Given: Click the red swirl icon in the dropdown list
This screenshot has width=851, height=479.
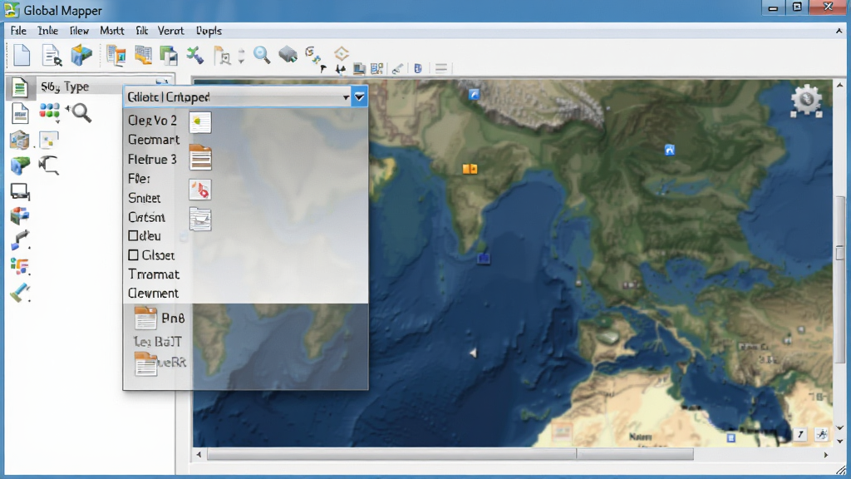Looking at the screenshot, I should [x=200, y=190].
